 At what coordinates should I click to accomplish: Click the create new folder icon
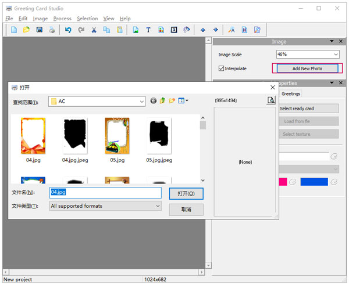coord(172,101)
